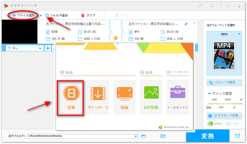Click the source duration 00:01:09

pyautogui.click(x=90, y=32)
